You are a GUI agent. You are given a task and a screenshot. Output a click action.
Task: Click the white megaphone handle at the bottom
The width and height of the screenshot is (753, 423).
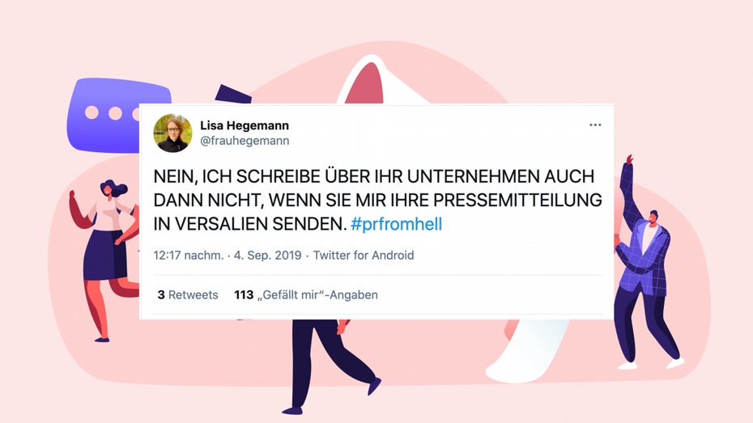coord(527,350)
